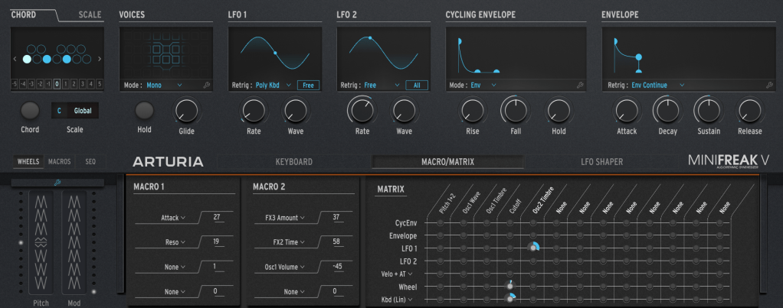Click the Global scale button

pos(83,111)
